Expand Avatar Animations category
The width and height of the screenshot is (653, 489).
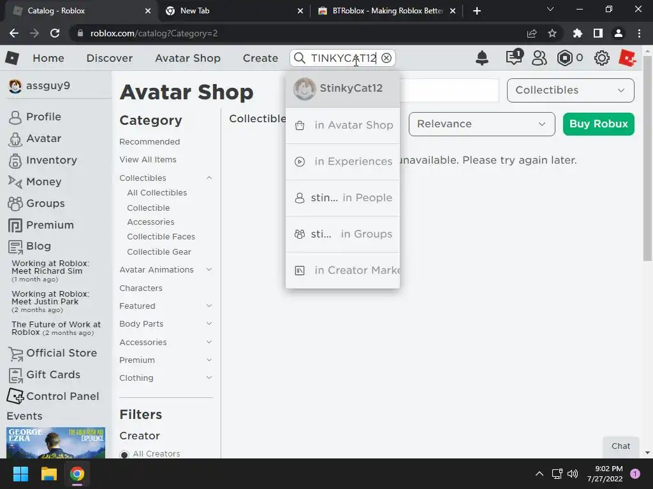click(209, 270)
